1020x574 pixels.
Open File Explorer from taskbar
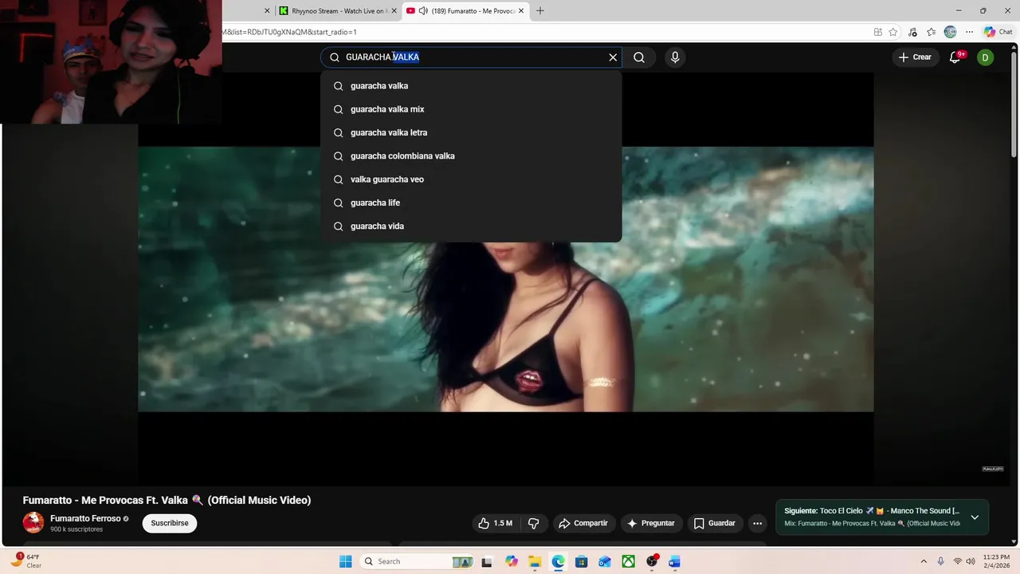coord(535,561)
